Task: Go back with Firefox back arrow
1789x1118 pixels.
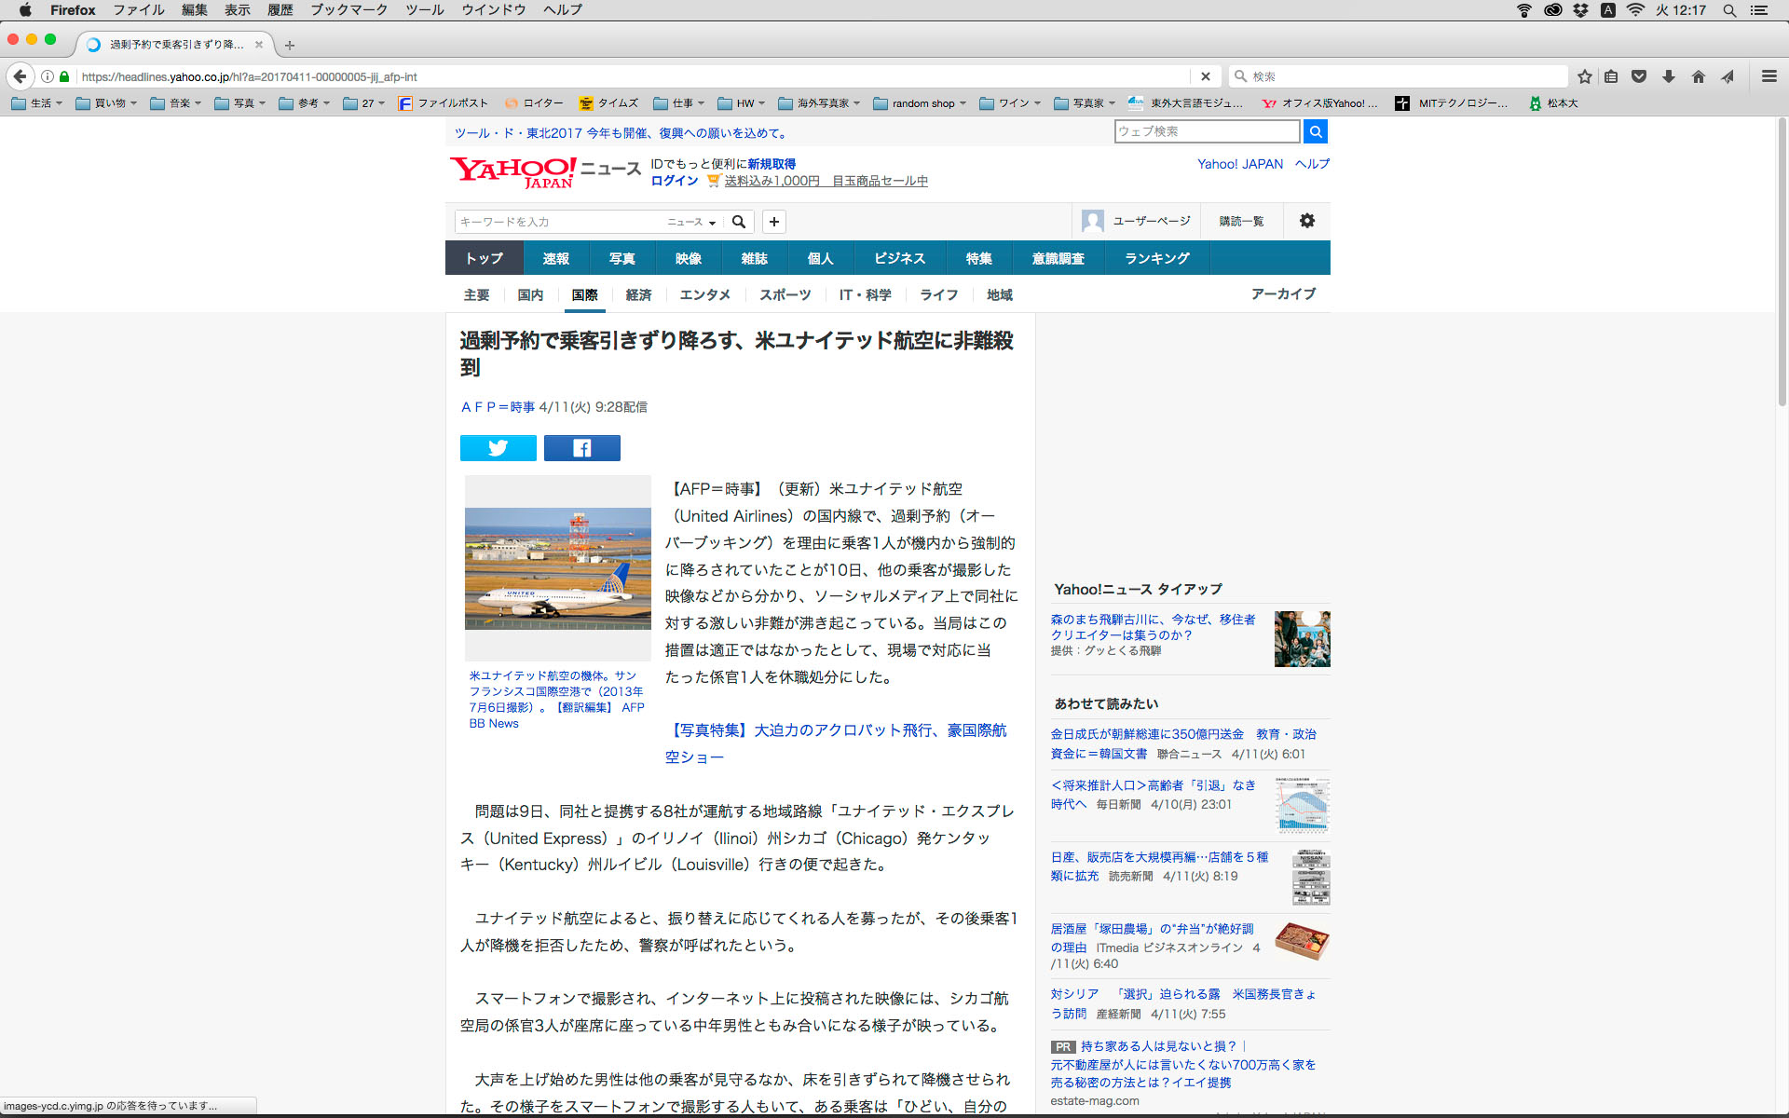Action: coord(20,76)
